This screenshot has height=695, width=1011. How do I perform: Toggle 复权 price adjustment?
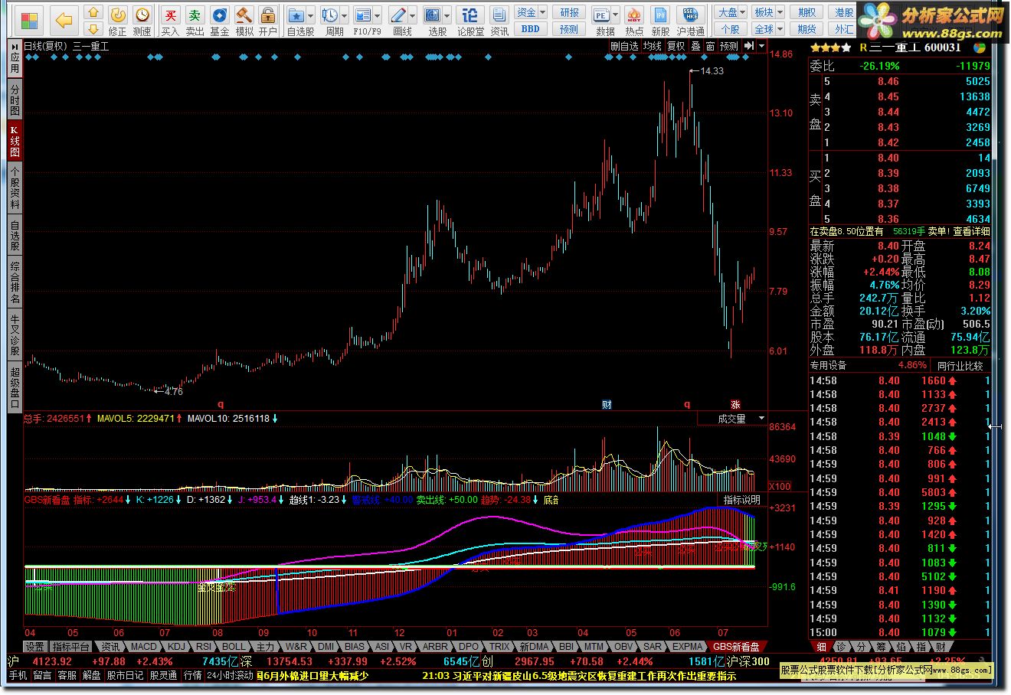point(676,46)
